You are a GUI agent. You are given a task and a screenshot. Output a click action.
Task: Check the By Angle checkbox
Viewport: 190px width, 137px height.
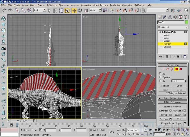pos(160,81)
